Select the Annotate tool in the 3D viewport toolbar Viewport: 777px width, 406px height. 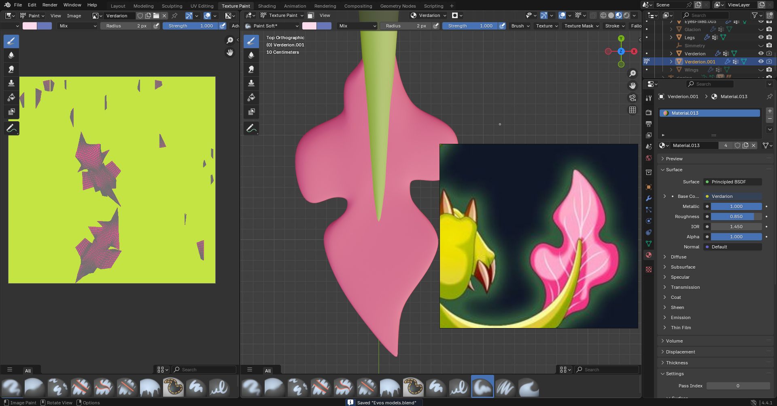(x=251, y=128)
